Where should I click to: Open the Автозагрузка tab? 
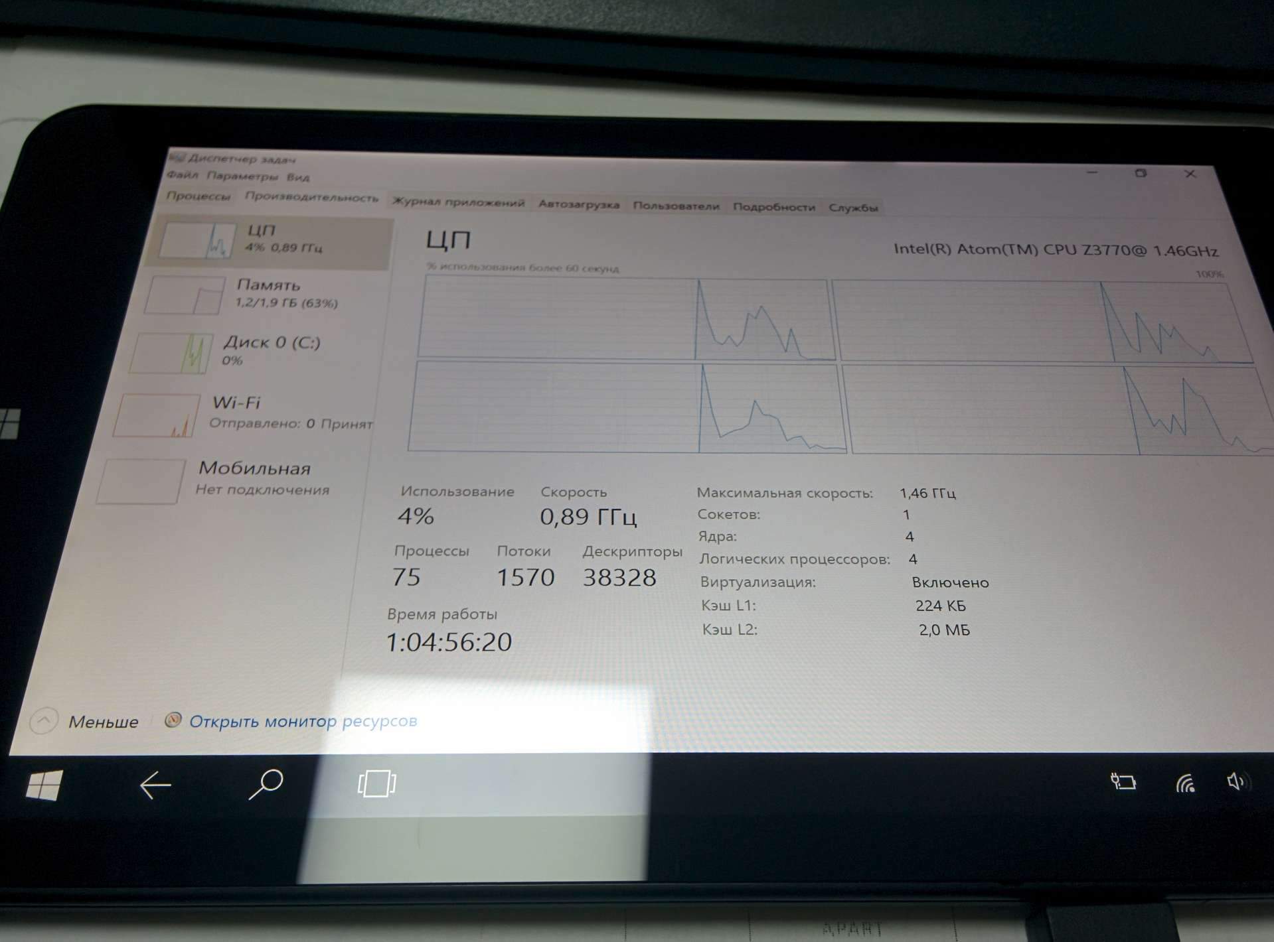click(x=578, y=204)
